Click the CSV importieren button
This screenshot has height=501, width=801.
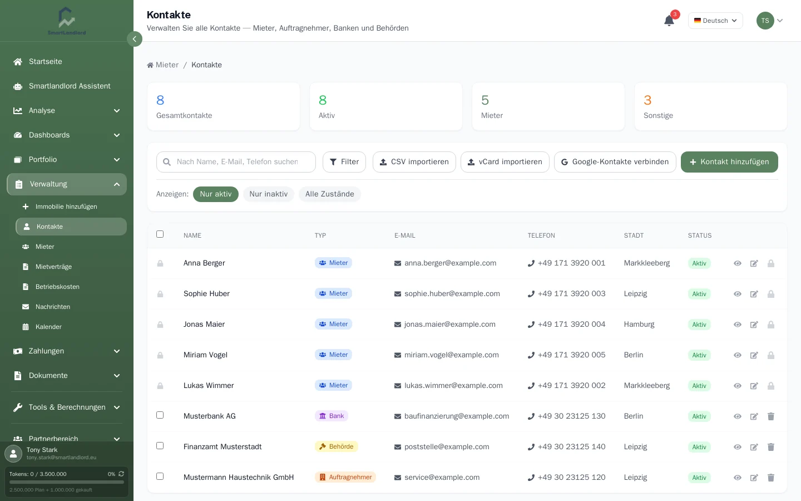click(x=414, y=162)
